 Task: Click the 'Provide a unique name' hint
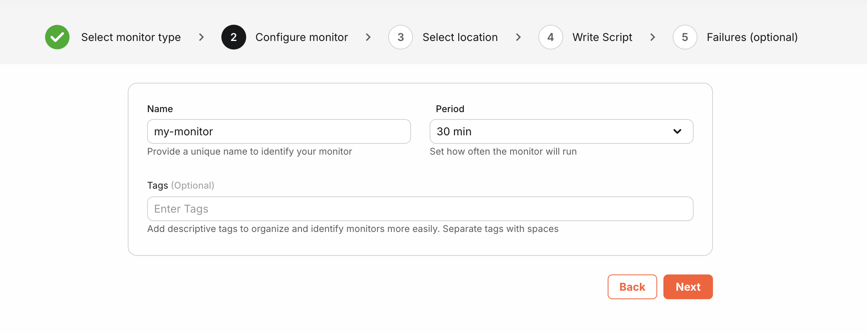(x=250, y=152)
